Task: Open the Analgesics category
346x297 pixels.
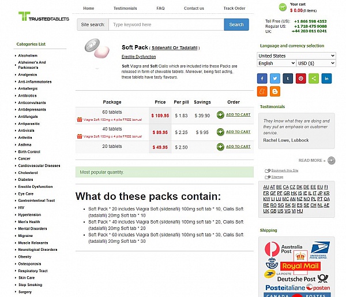Action: (27, 75)
